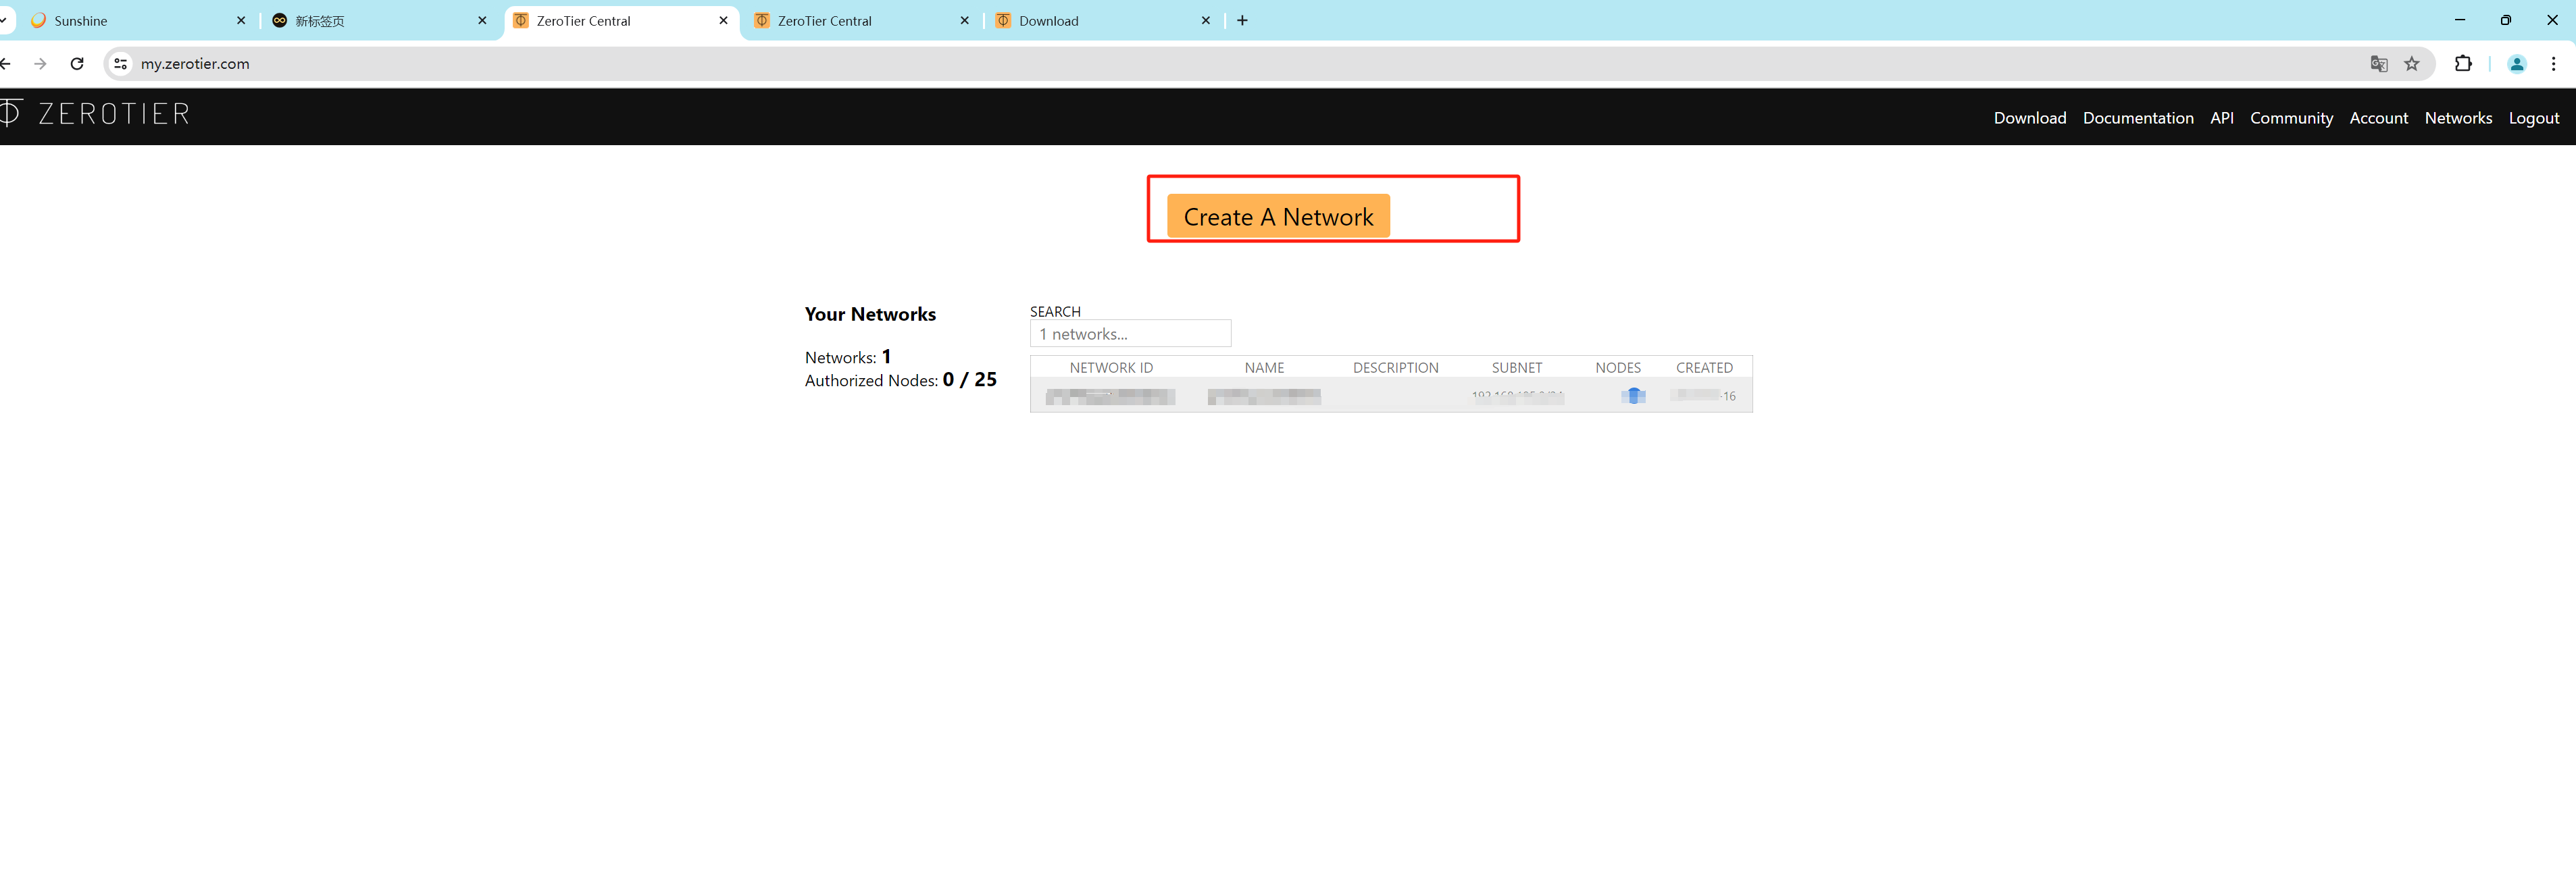Open the Documentation navigation link
The image size is (2576, 896).
pos(2138,118)
